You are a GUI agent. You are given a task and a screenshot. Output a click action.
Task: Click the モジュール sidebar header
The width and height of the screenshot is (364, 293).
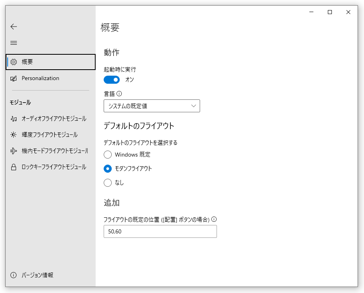click(20, 103)
